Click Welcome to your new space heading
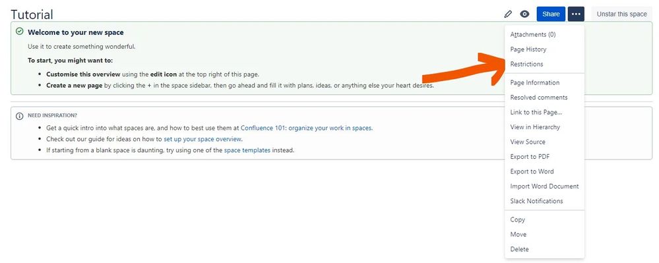The image size is (659, 263). click(76, 32)
